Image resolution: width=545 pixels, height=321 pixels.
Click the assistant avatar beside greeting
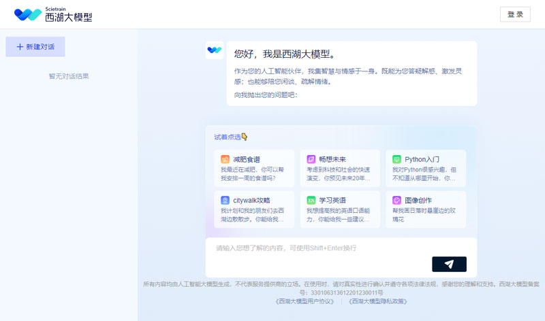[215, 50]
